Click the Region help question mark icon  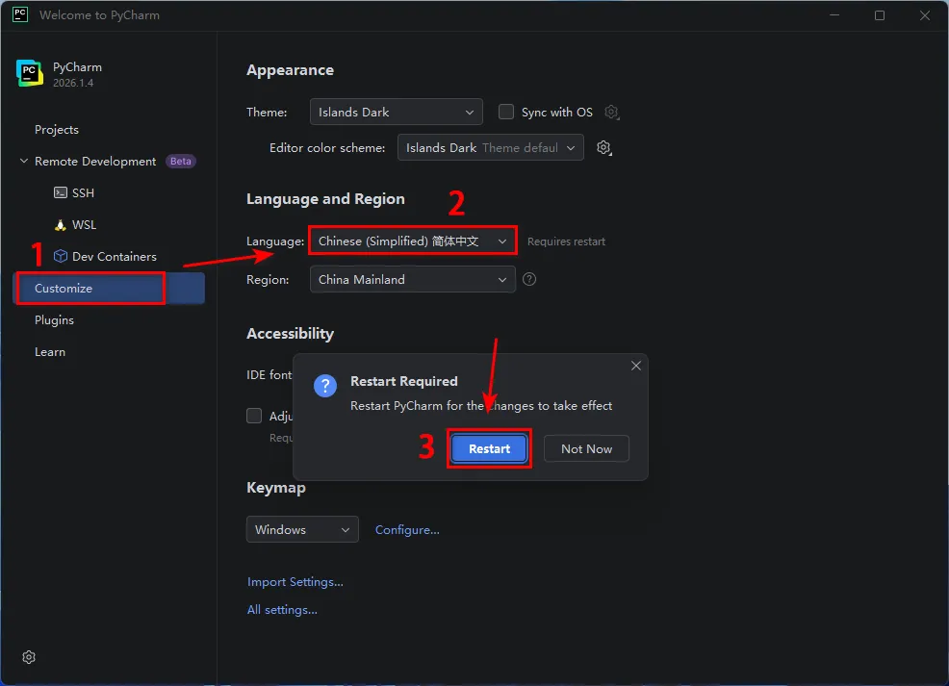pos(529,279)
